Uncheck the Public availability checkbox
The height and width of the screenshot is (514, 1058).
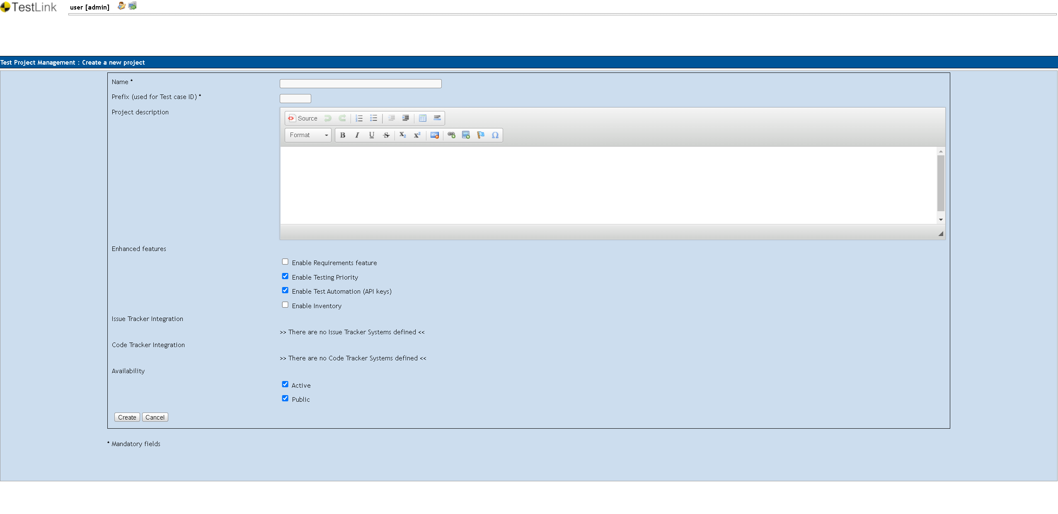click(285, 398)
